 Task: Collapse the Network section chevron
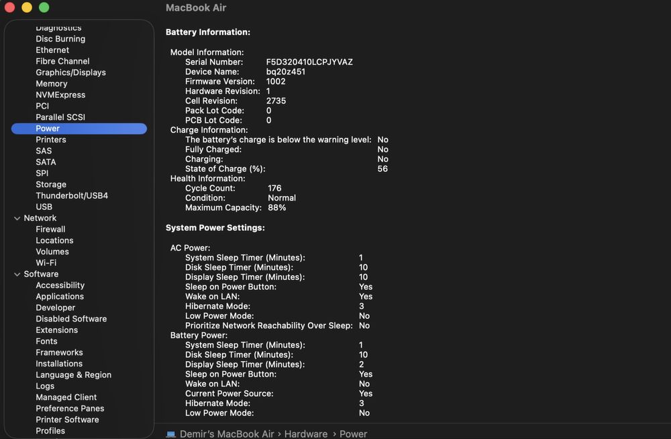[17, 218]
